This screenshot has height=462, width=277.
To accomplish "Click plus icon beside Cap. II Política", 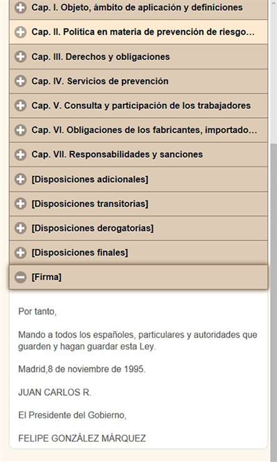I will [x=20, y=32].
